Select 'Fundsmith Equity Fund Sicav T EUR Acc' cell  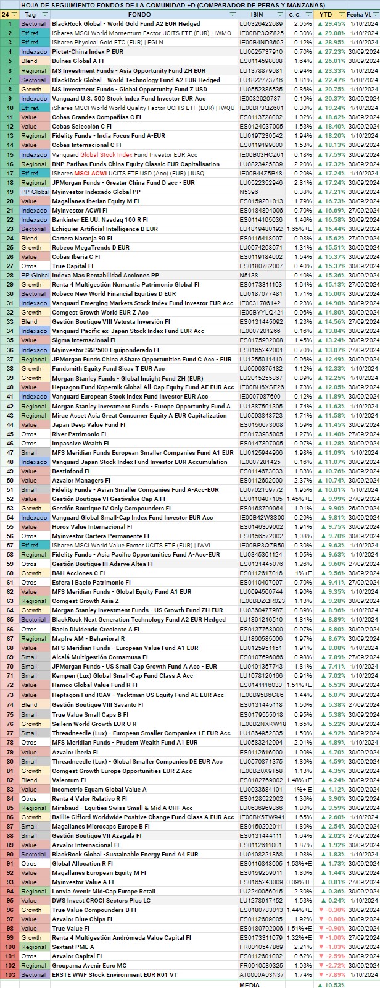click(143, 368)
